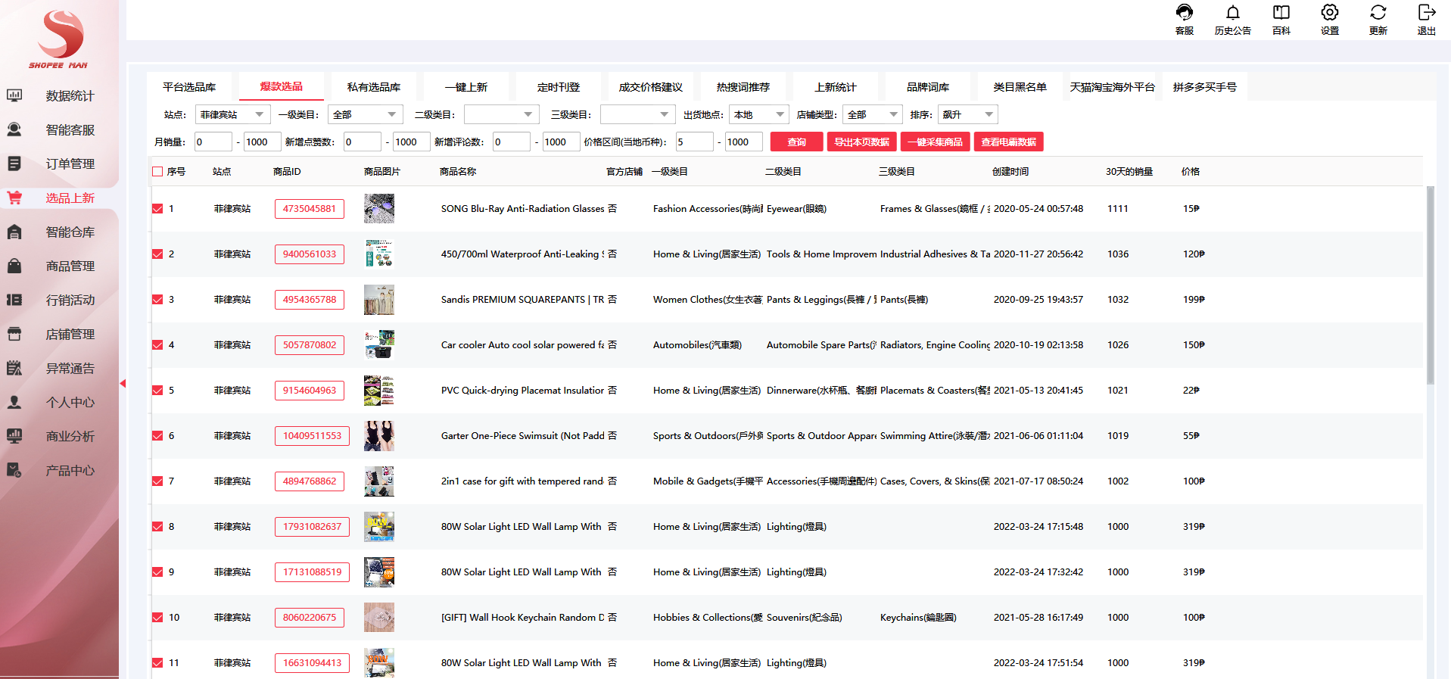1451x679 pixels.
Task: Click the table's vertical scrollbar
Action: tap(1431, 285)
